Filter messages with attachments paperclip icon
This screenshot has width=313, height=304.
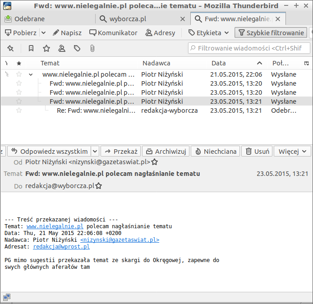tap(92, 48)
